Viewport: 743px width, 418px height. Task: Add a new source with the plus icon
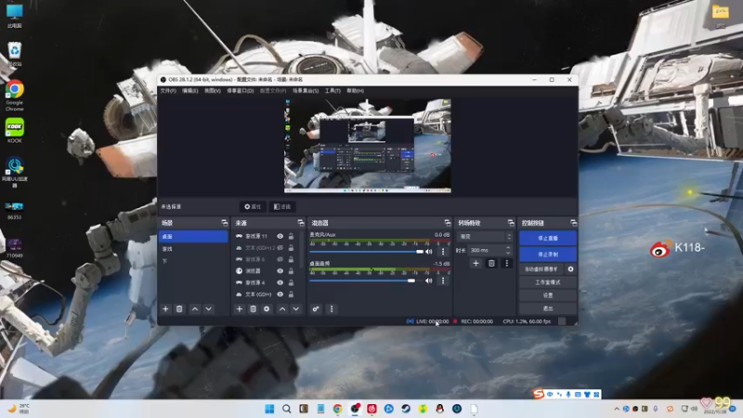[240, 309]
